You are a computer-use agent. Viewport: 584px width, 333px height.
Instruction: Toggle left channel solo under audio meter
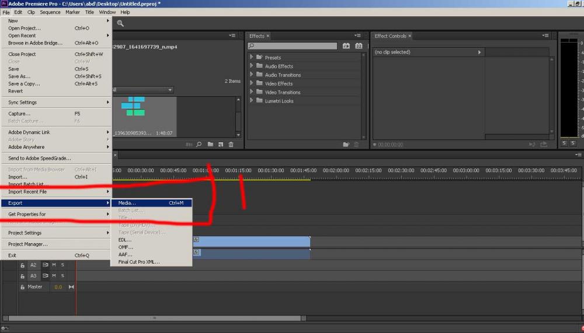click(564, 143)
